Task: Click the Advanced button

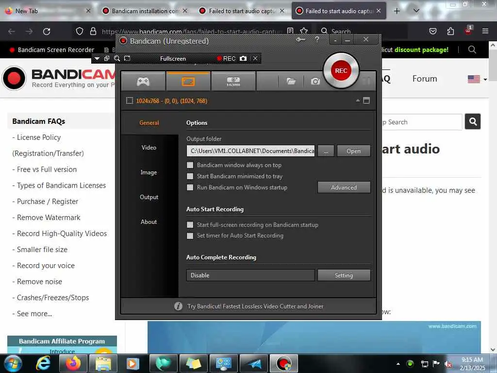Action: tap(344, 187)
